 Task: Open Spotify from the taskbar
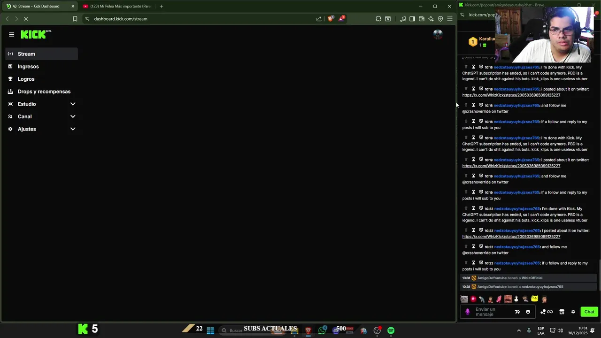point(391,330)
